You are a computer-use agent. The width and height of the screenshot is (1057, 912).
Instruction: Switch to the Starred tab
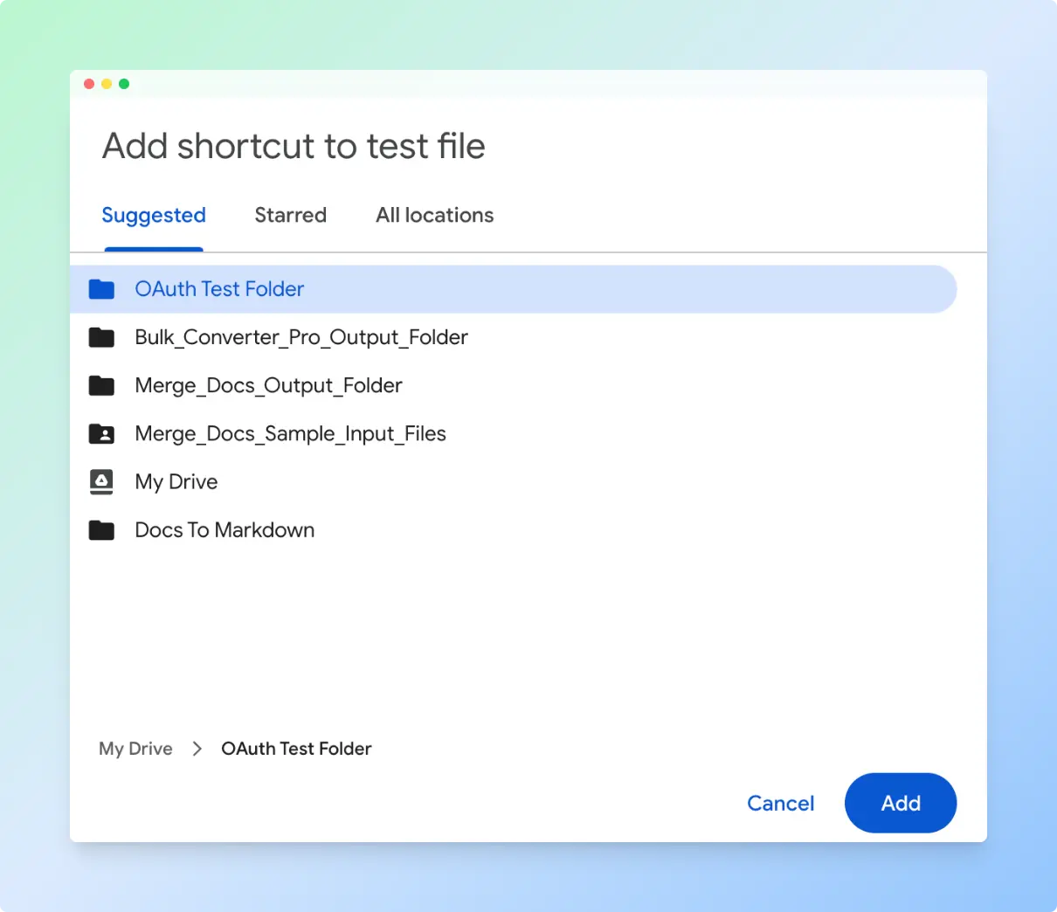pyautogui.click(x=290, y=215)
